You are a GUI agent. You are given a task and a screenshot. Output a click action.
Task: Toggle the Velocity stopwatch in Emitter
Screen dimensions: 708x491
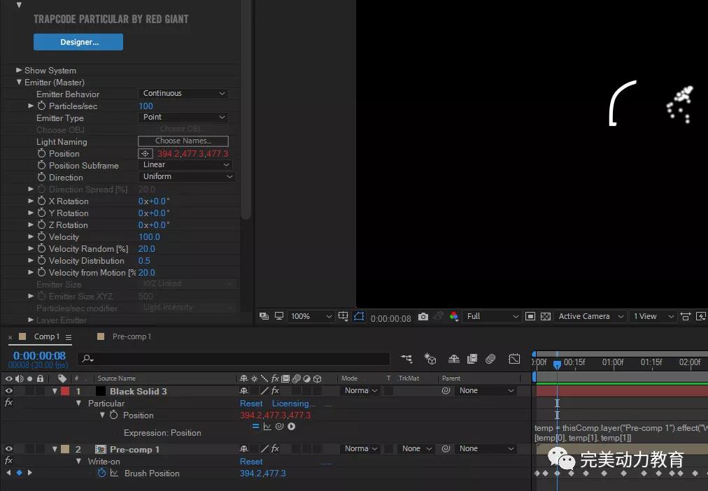tap(41, 237)
